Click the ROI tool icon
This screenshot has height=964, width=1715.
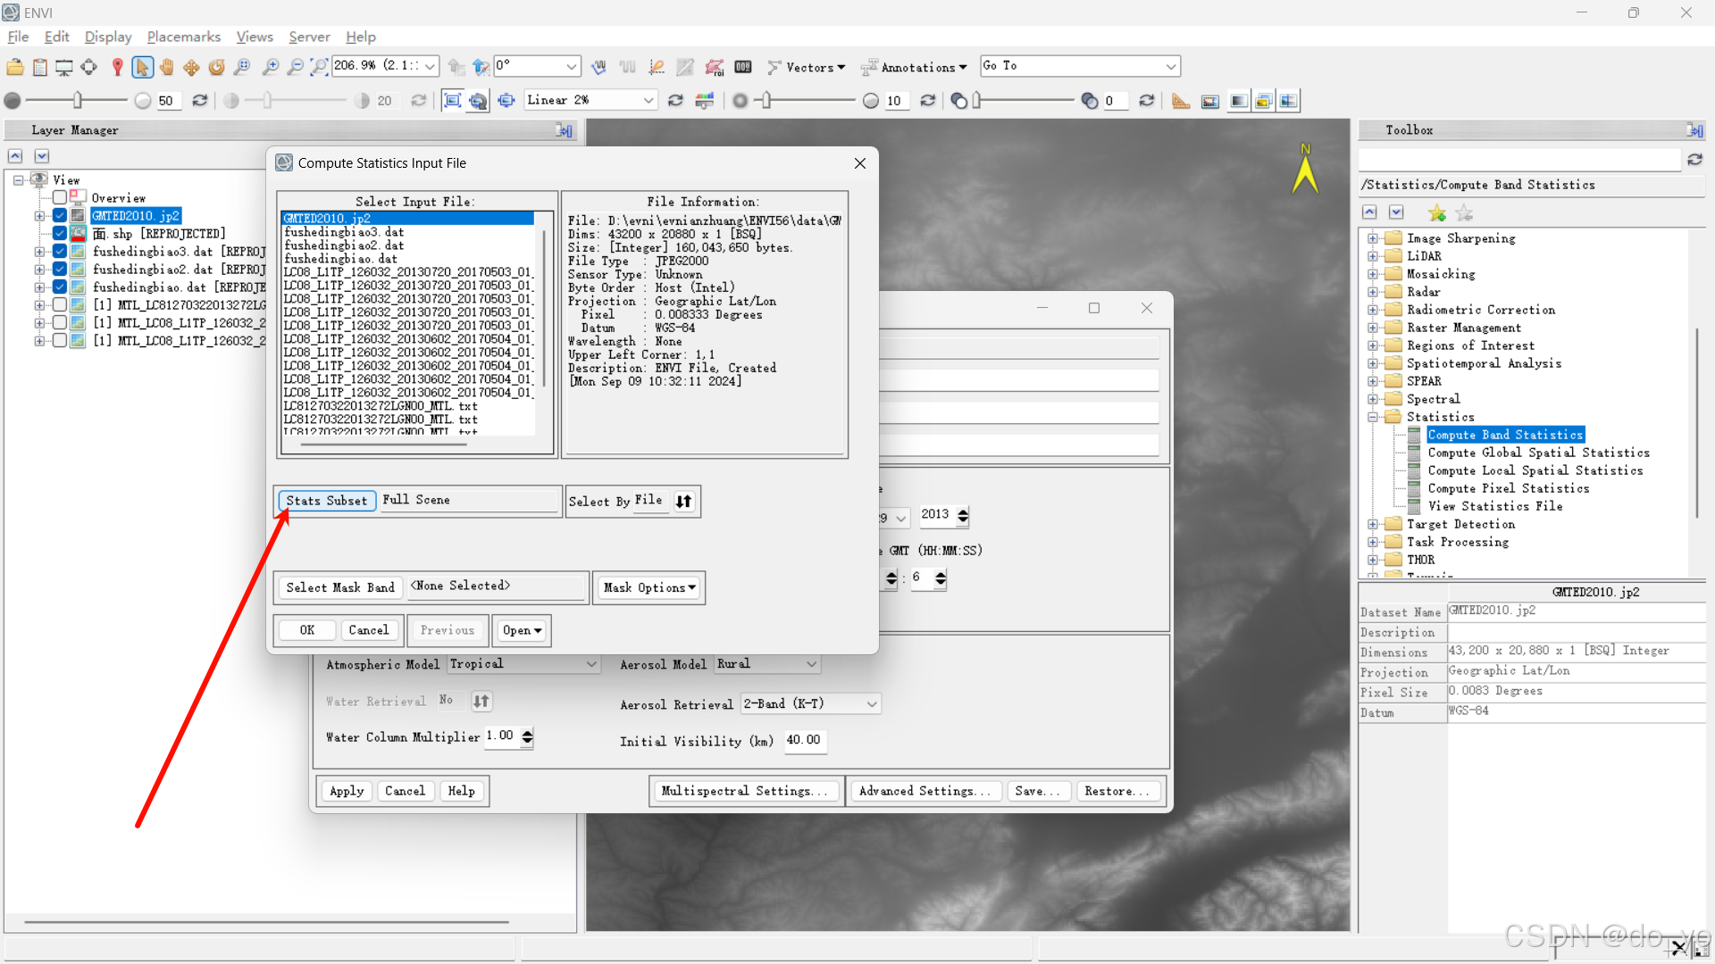pyautogui.click(x=714, y=67)
